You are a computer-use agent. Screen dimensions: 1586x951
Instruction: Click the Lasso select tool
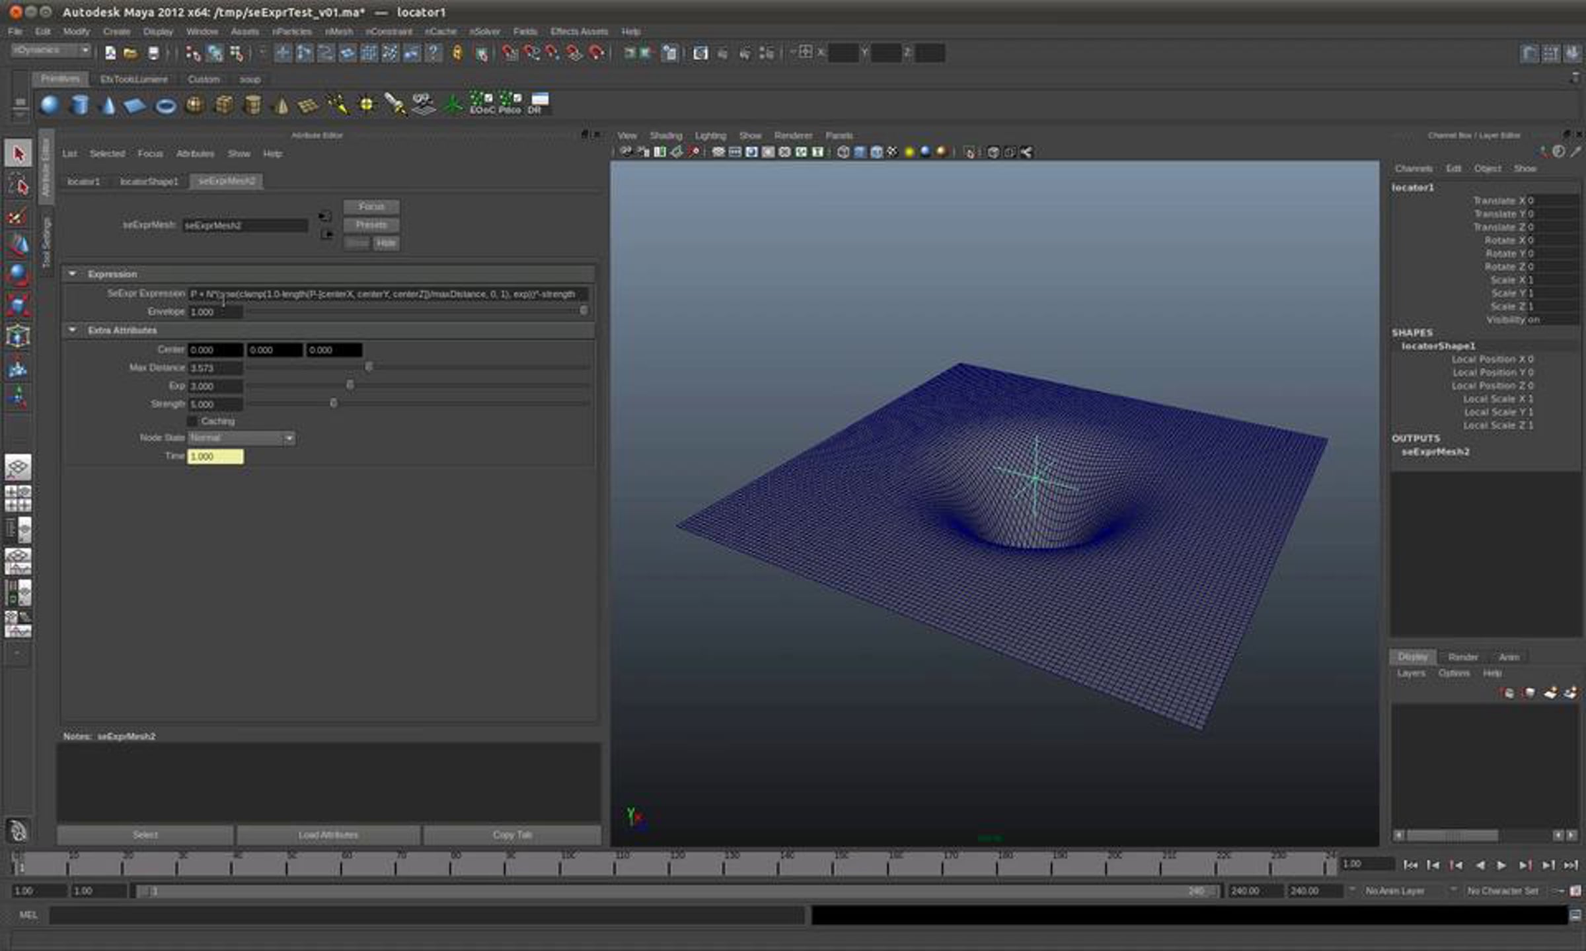coord(18,186)
